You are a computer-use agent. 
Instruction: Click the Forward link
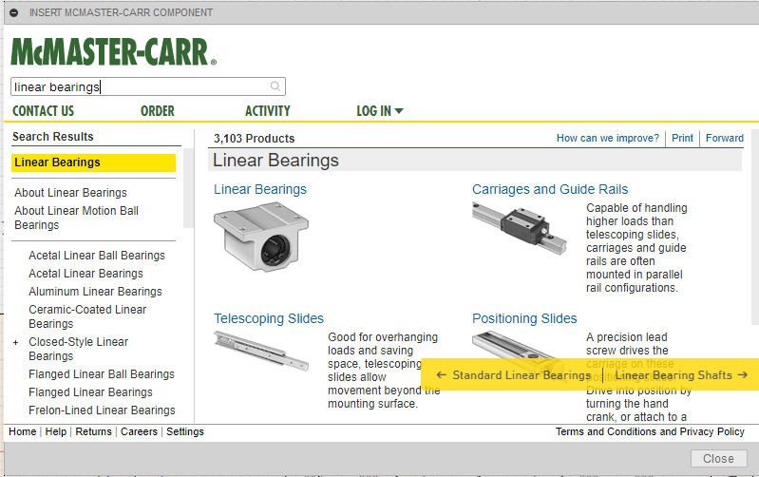[x=724, y=138]
